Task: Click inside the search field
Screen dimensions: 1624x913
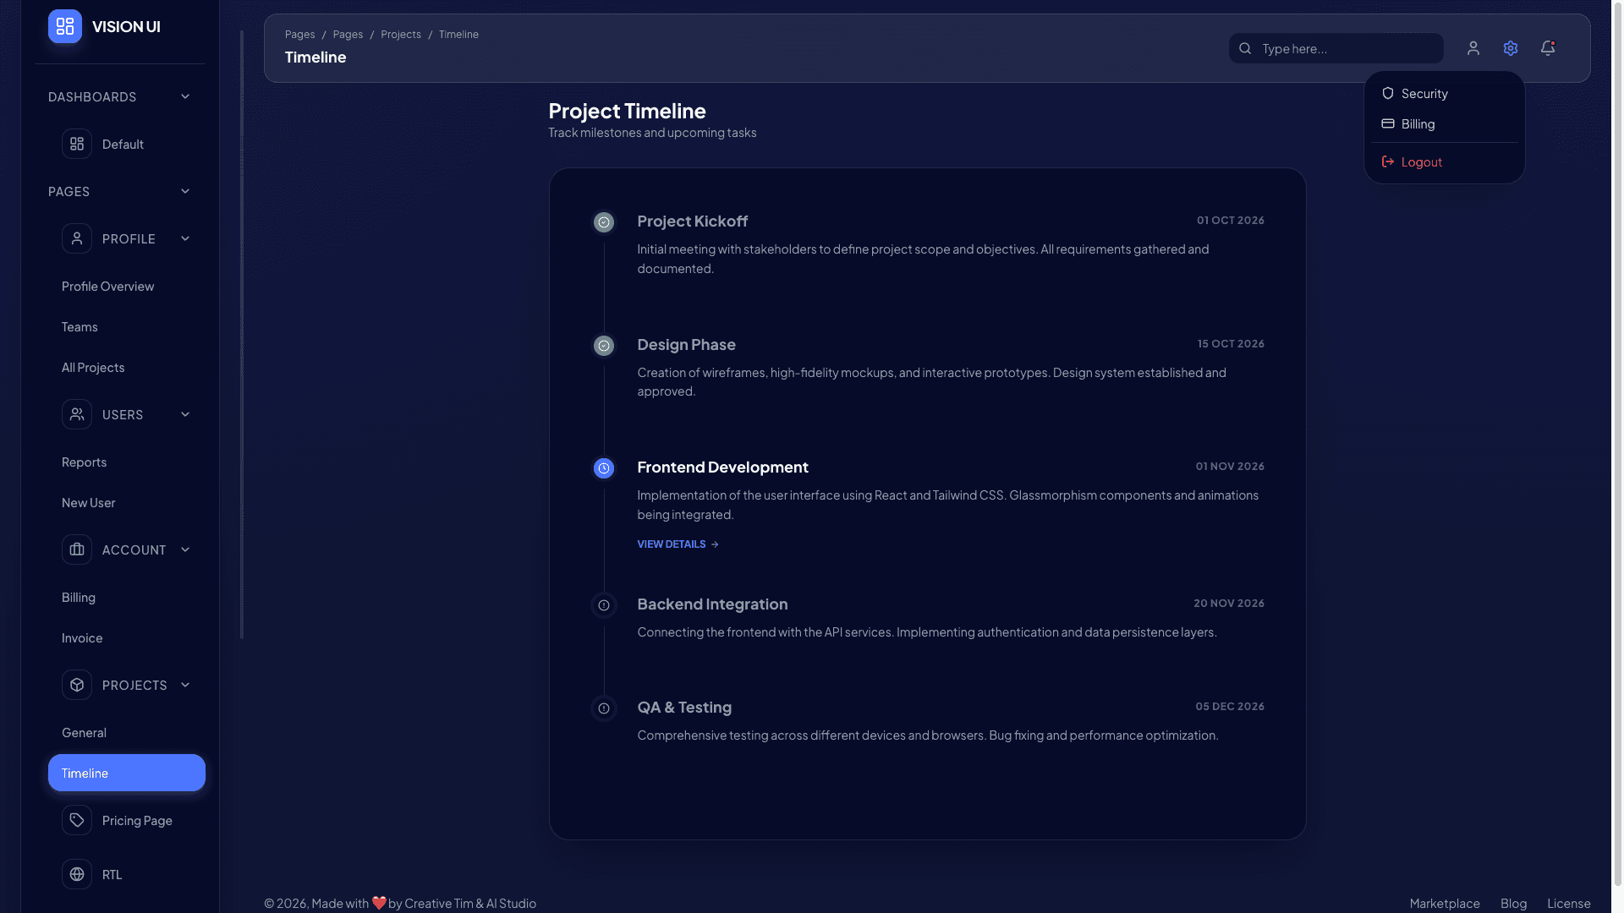Action: (x=1335, y=48)
